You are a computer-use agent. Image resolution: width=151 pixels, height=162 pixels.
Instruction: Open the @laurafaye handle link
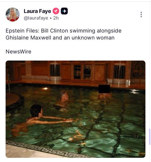tap(36, 18)
